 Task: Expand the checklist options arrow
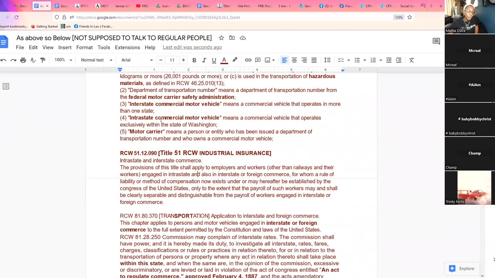(348, 60)
